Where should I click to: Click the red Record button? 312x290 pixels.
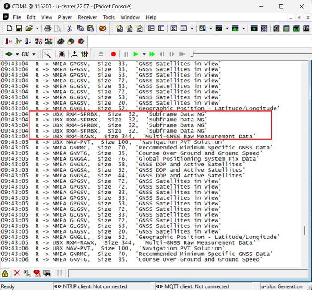point(113,54)
